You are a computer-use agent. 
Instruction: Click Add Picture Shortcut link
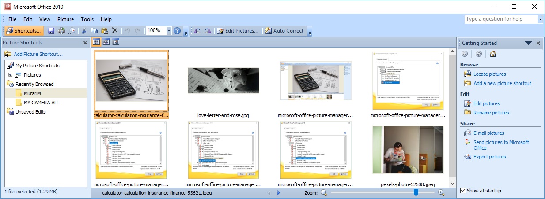tap(38, 54)
